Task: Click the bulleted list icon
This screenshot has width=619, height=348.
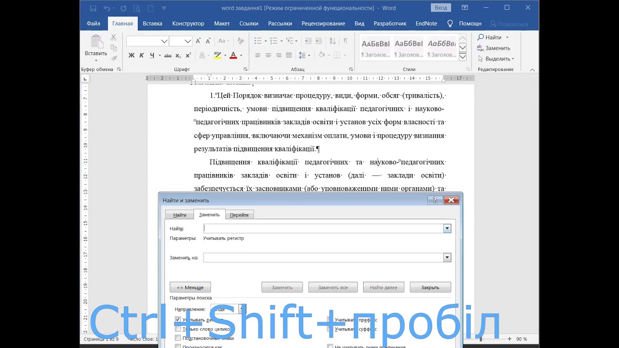Action: coord(258,41)
